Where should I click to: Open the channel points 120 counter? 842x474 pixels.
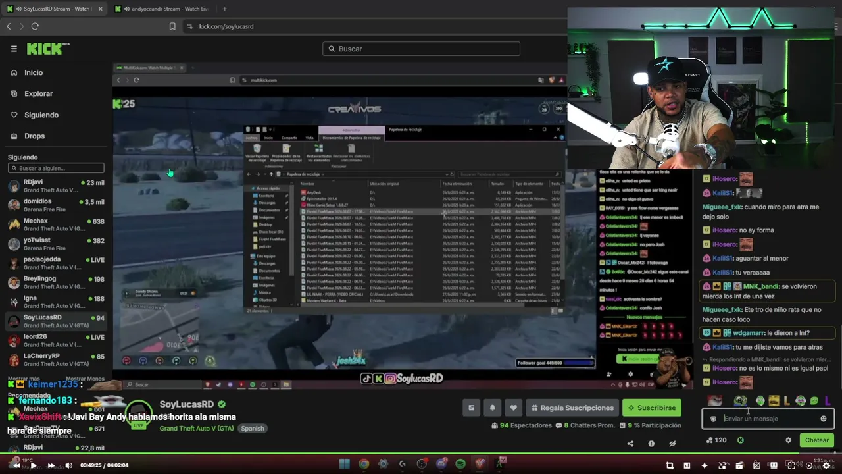point(716,440)
